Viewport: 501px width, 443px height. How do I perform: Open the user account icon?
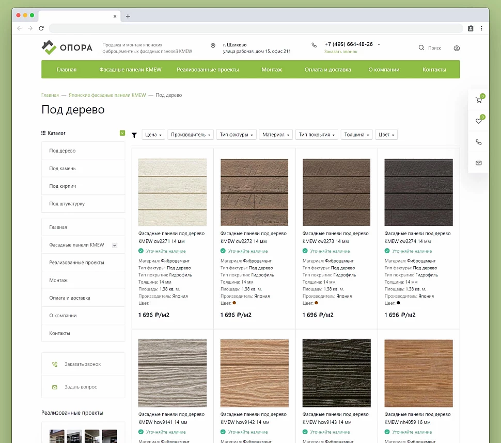(x=457, y=48)
